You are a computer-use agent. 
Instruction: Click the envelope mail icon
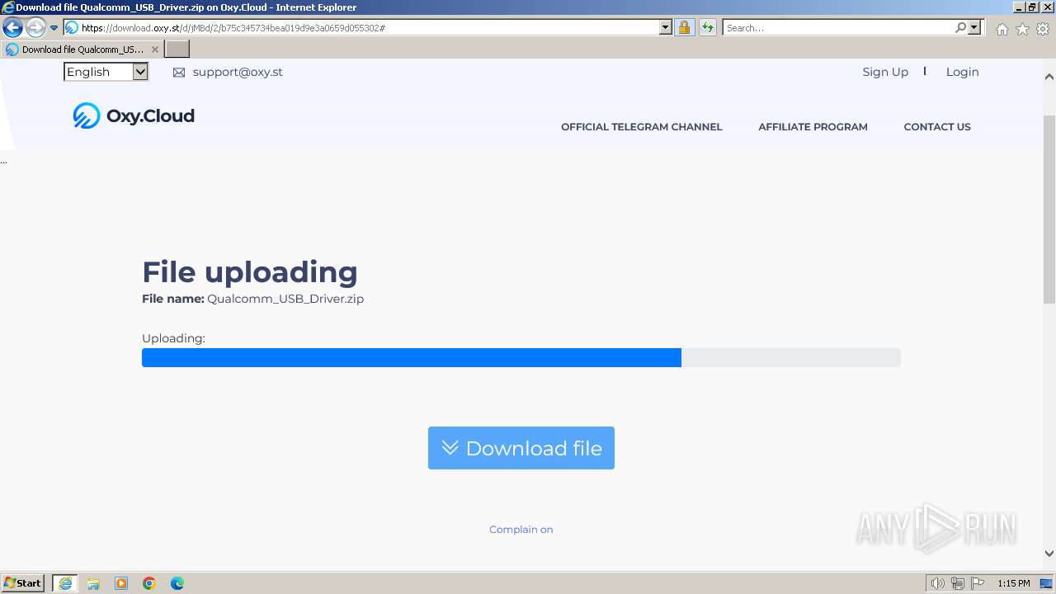coord(179,73)
